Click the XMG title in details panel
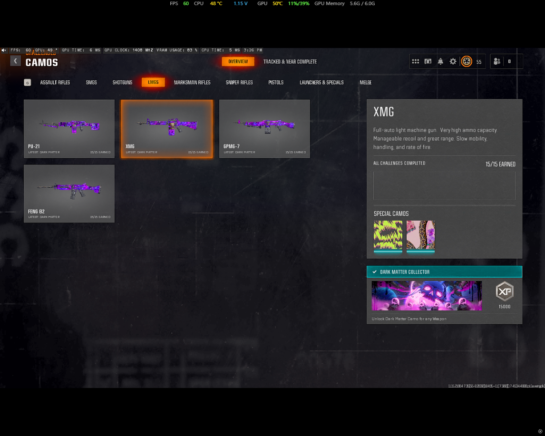 384,112
